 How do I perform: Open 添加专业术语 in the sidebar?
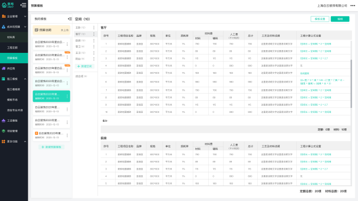click(14, 110)
